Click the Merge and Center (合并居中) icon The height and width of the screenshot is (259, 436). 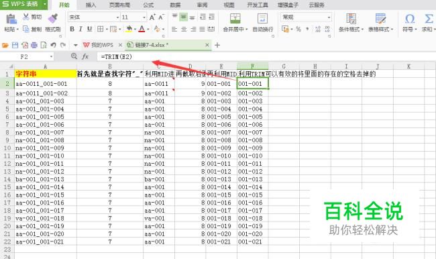click(x=235, y=18)
